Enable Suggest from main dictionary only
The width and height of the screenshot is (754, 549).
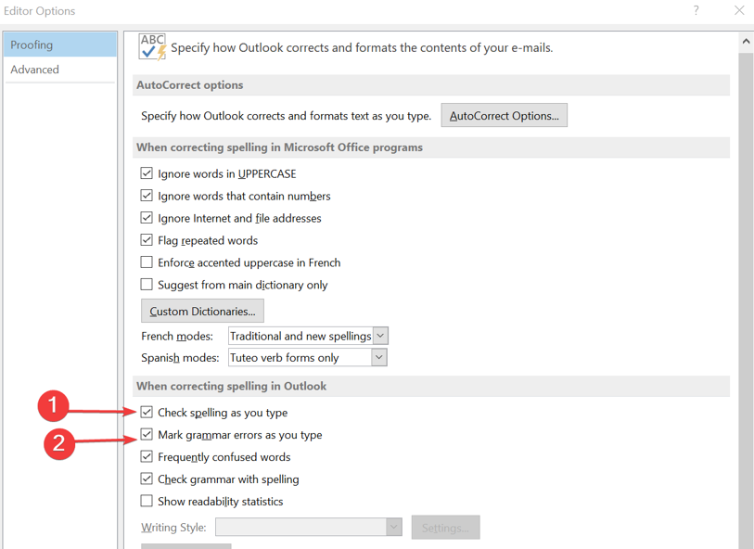click(147, 285)
